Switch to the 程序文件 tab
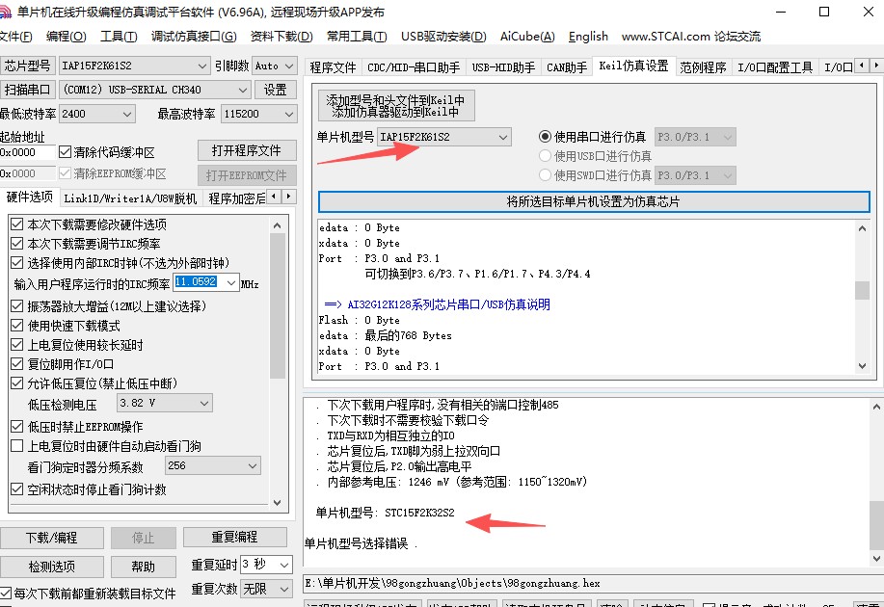 pos(333,67)
